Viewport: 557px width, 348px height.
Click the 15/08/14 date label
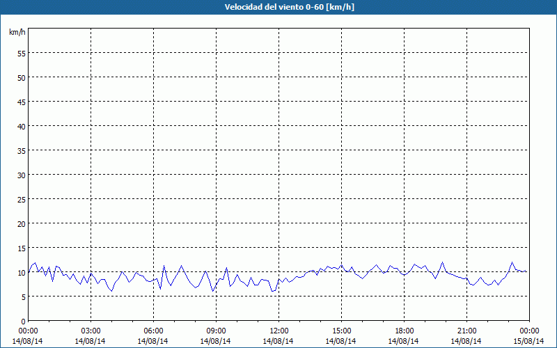point(528,341)
